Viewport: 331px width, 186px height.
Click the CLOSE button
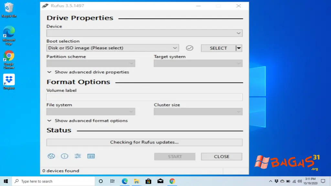(x=221, y=157)
